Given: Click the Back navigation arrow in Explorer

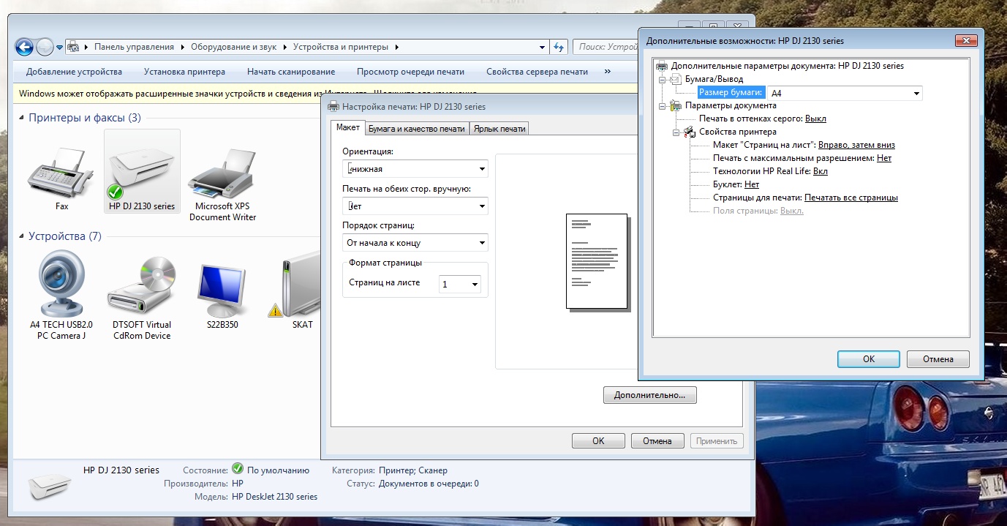Looking at the screenshot, I should (24, 47).
